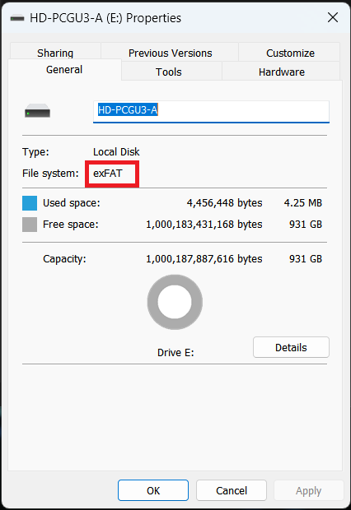Click the drive usage donut chart
This screenshot has height=510, width=351.
click(x=175, y=302)
